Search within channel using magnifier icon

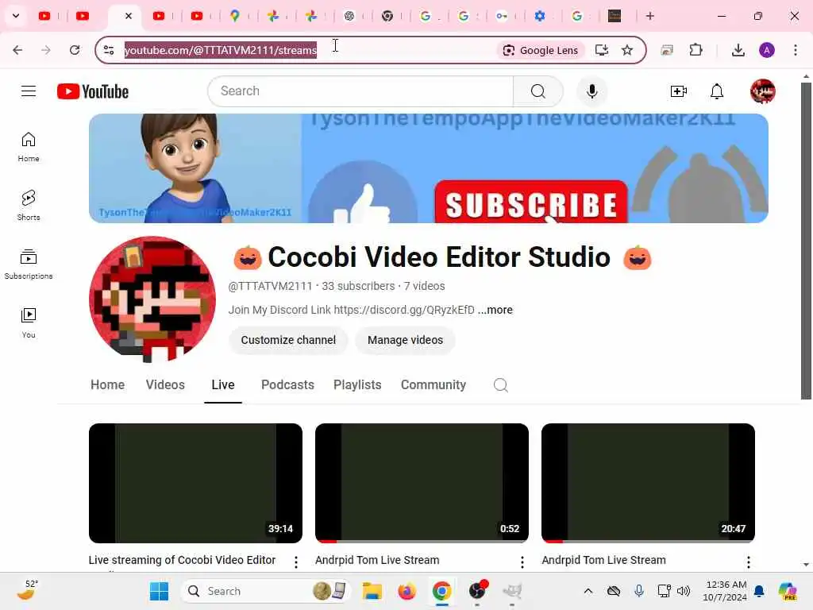(500, 385)
